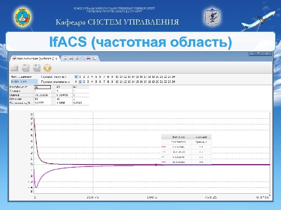Click the error cell "0.0577"
The image size is (281, 210).
(43, 103)
